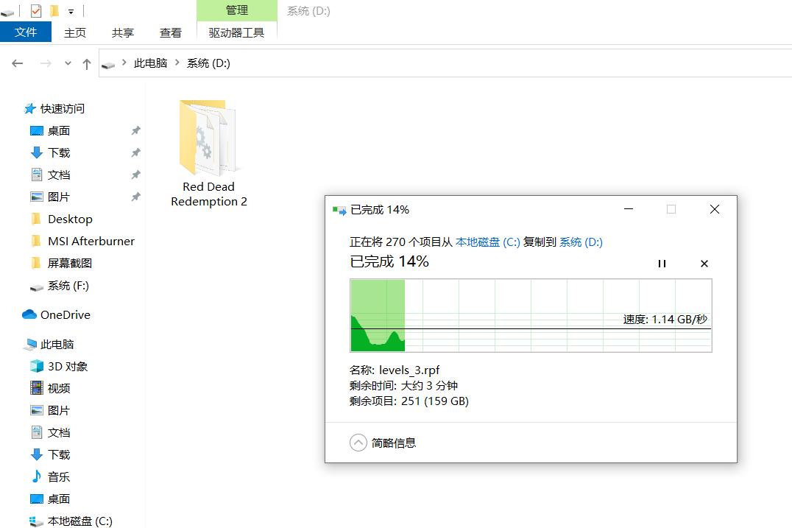This screenshot has height=528, width=792.
Task: Select MSI Afterburner in the sidebar
Action: [89, 241]
